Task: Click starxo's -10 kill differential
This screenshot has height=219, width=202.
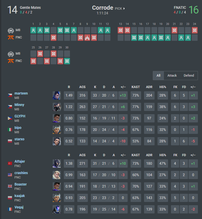Action: coord(123,141)
